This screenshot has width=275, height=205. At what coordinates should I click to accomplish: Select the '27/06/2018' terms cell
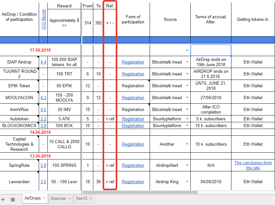[211, 98]
